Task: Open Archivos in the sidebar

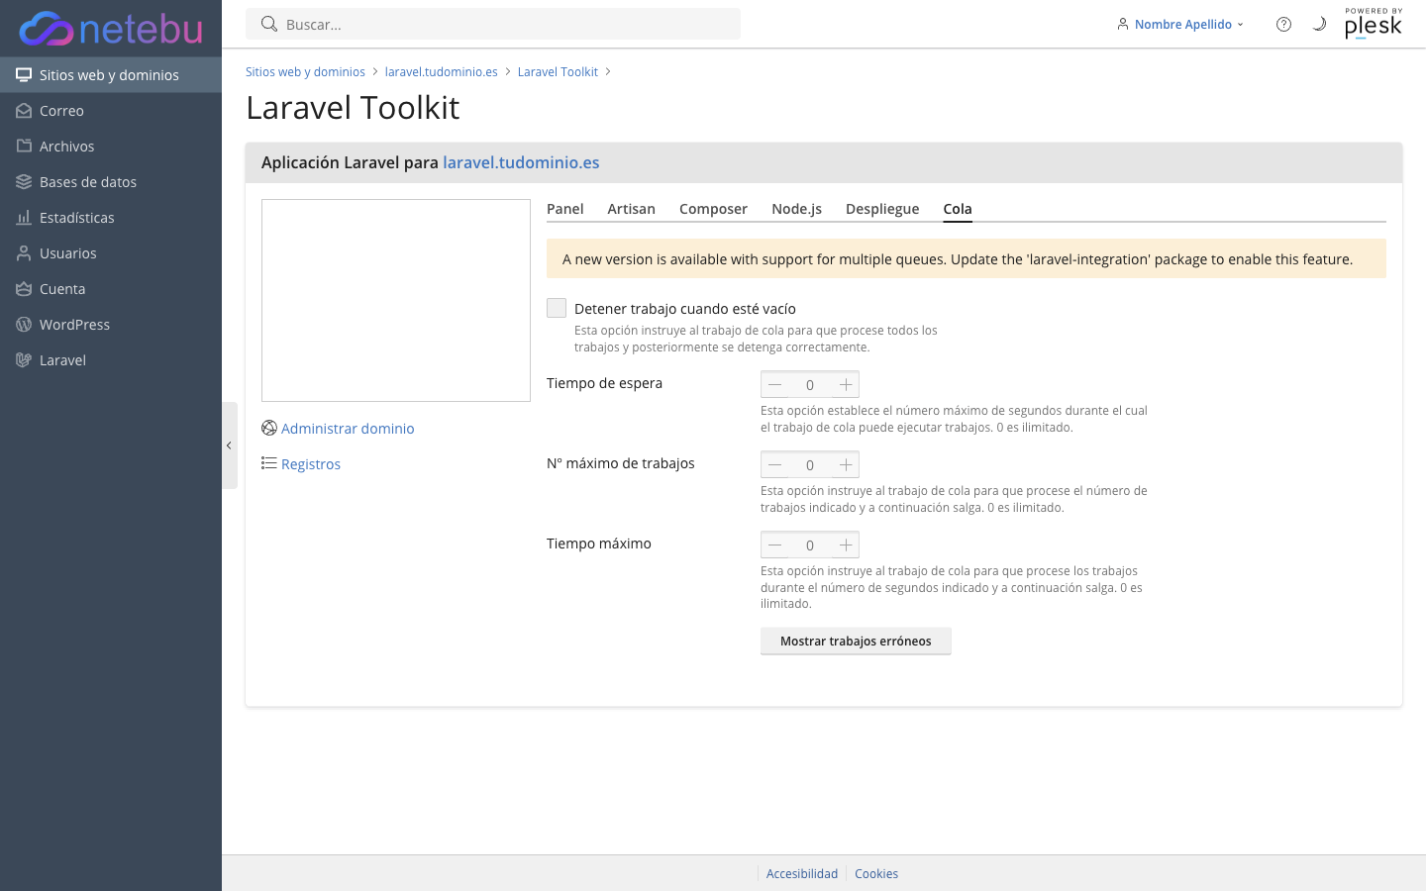Action: (111, 147)
